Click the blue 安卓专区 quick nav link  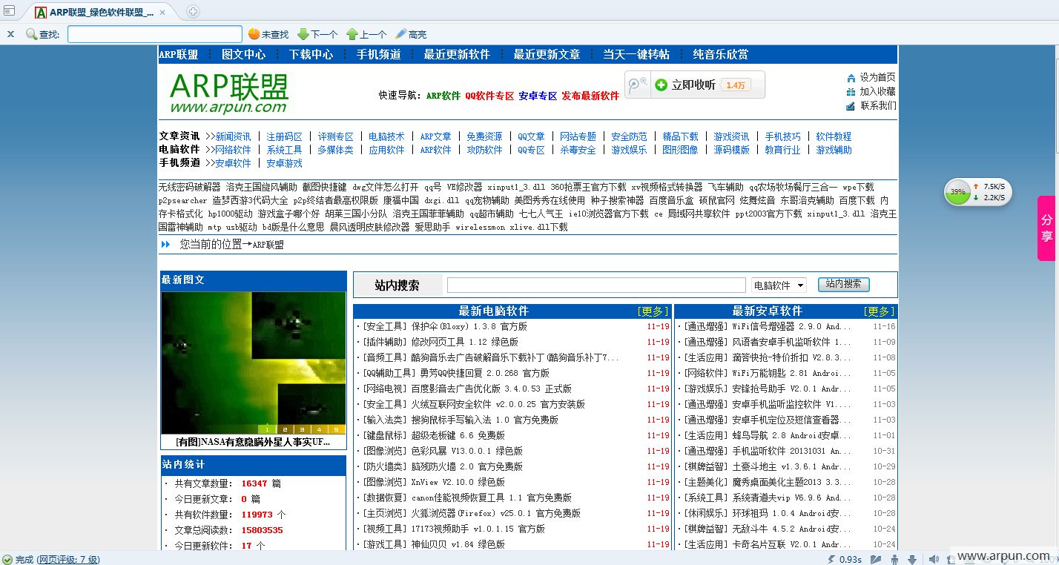pyautogui.click(x=538, y=96)
